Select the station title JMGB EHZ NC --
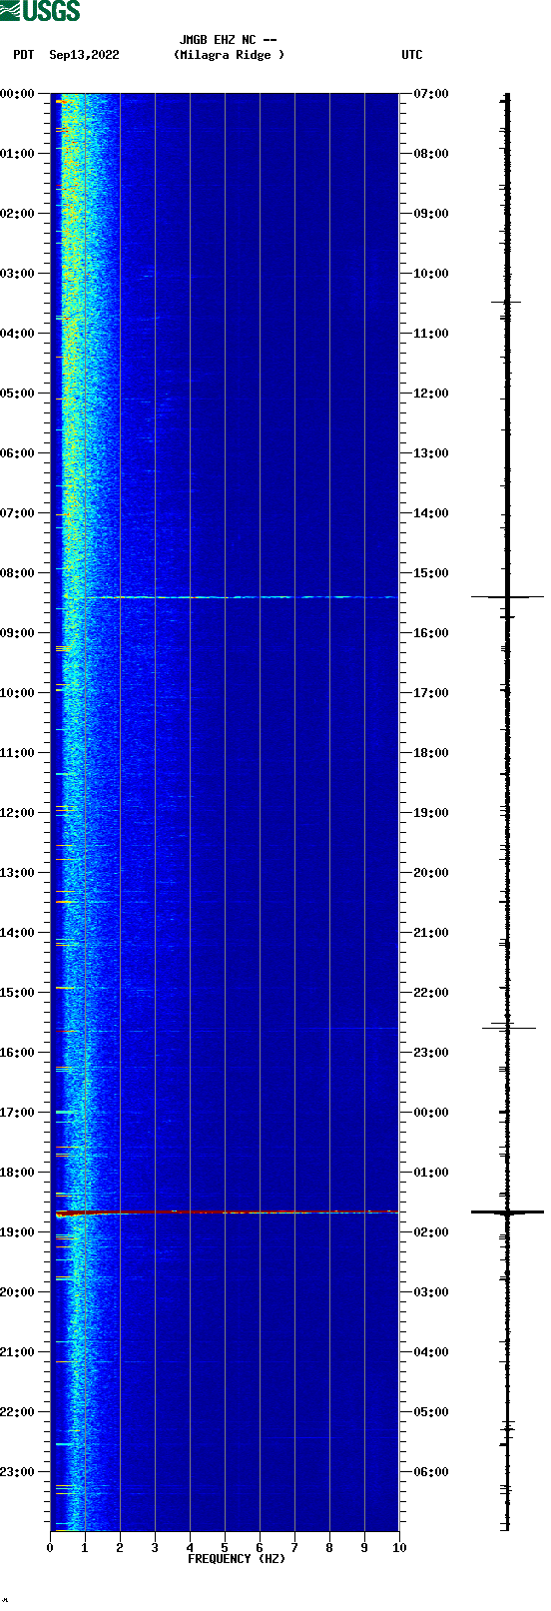The image size is (551, 1611). pos(228,40)
